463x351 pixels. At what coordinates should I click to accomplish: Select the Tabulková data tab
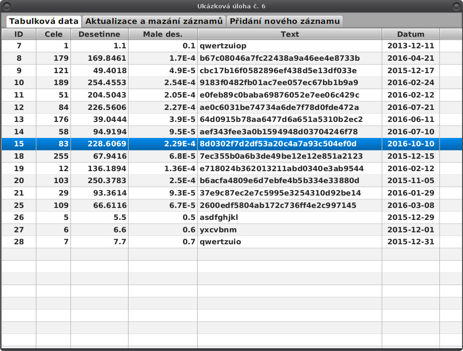pos(44,21)
